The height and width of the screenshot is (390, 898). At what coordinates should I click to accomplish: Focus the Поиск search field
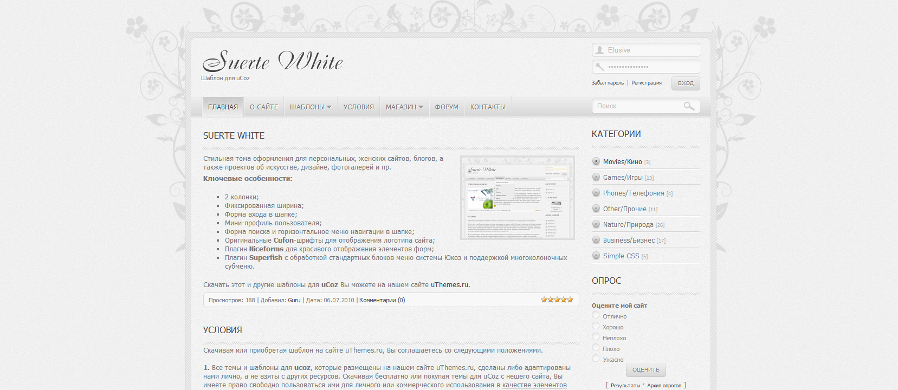646,106
